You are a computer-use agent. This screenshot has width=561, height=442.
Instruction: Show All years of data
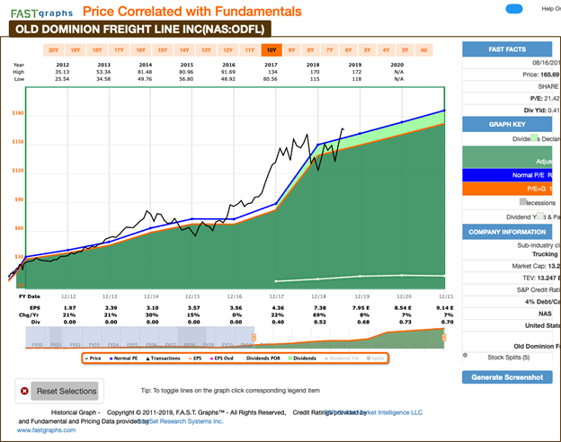[x=424, y=50]
